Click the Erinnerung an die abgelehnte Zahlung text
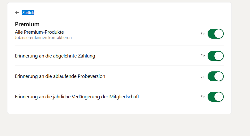Image resolution: width=250 pixels, height=136 pixels. [55, 56]
